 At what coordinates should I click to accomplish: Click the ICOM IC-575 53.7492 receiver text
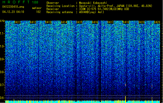104,9
